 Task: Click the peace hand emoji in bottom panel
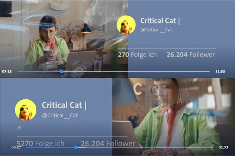[19, 128]
